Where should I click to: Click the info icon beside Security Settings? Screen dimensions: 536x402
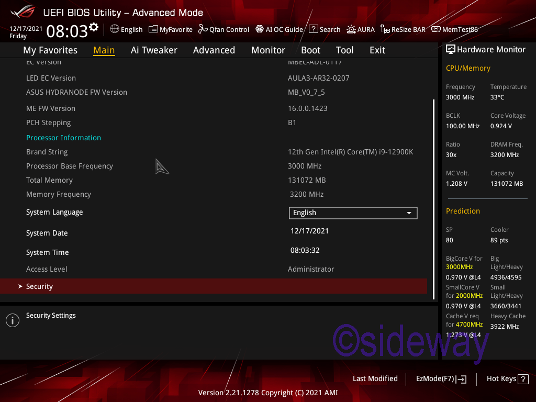(x=13, y=320)
